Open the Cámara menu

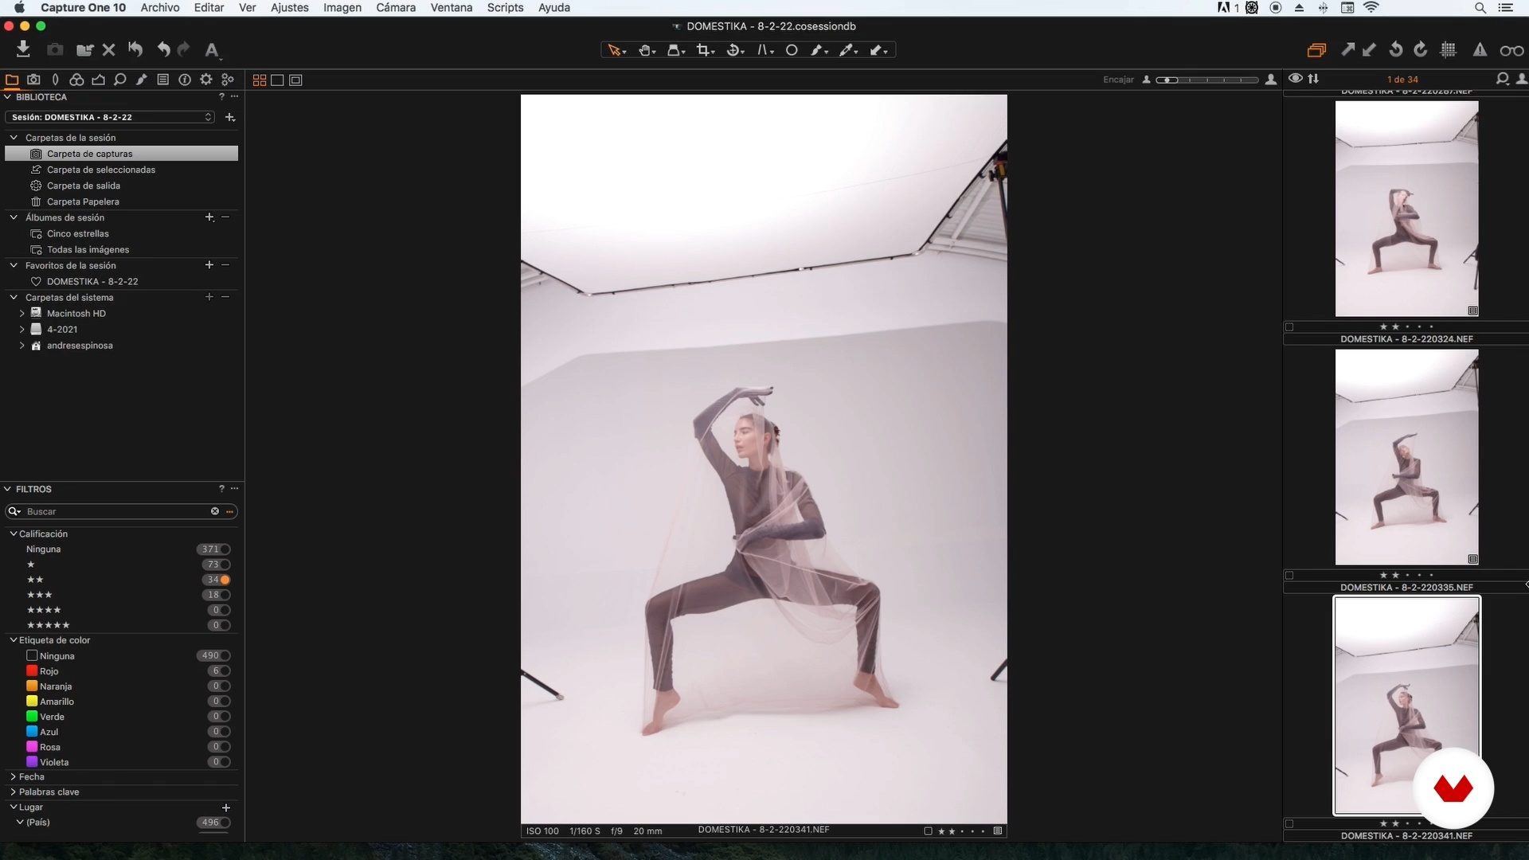[x=396, y=8]
